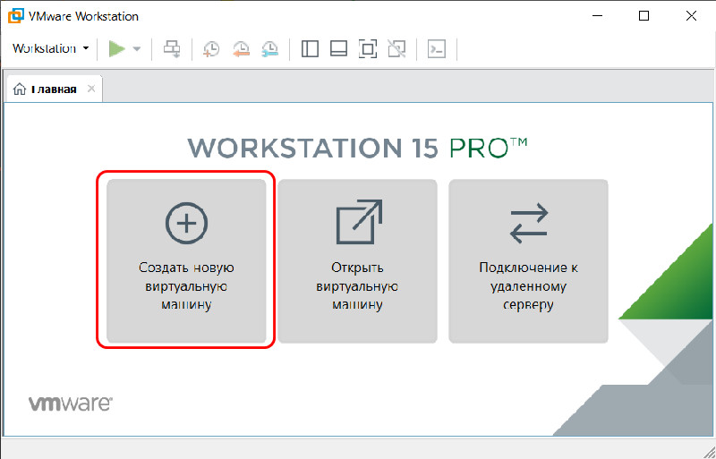Click the VMware Workstation title bar app icon
Viewport: 716px width, 459px height.
(x=15, y=15)
